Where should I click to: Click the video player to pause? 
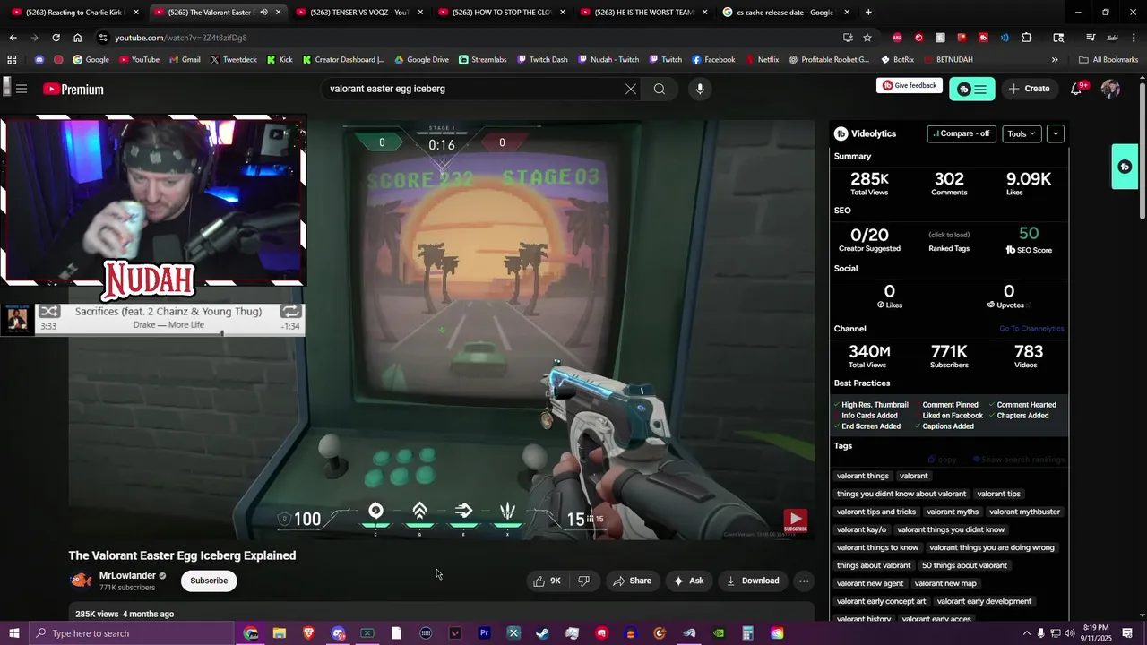442,331
